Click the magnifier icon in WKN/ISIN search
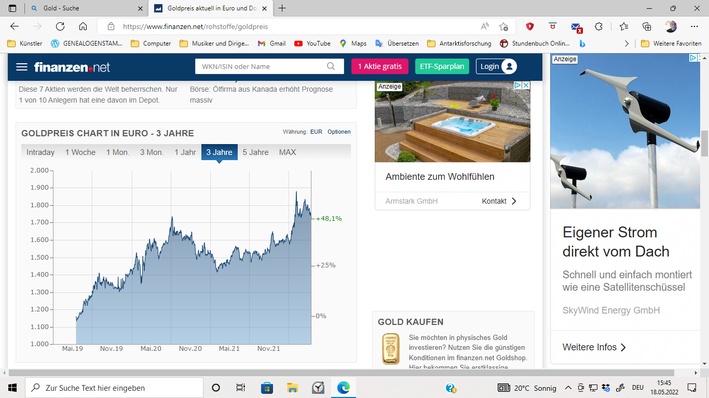Screen dimensions: 709x398 pos(331,66)
